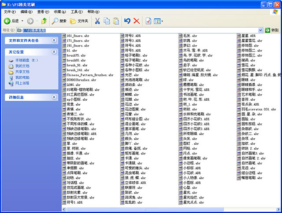Click the icon of 符号2.ABR

coord(122,36)
